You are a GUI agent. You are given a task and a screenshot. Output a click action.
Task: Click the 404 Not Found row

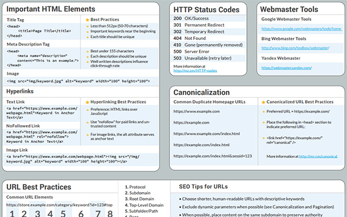208,38
